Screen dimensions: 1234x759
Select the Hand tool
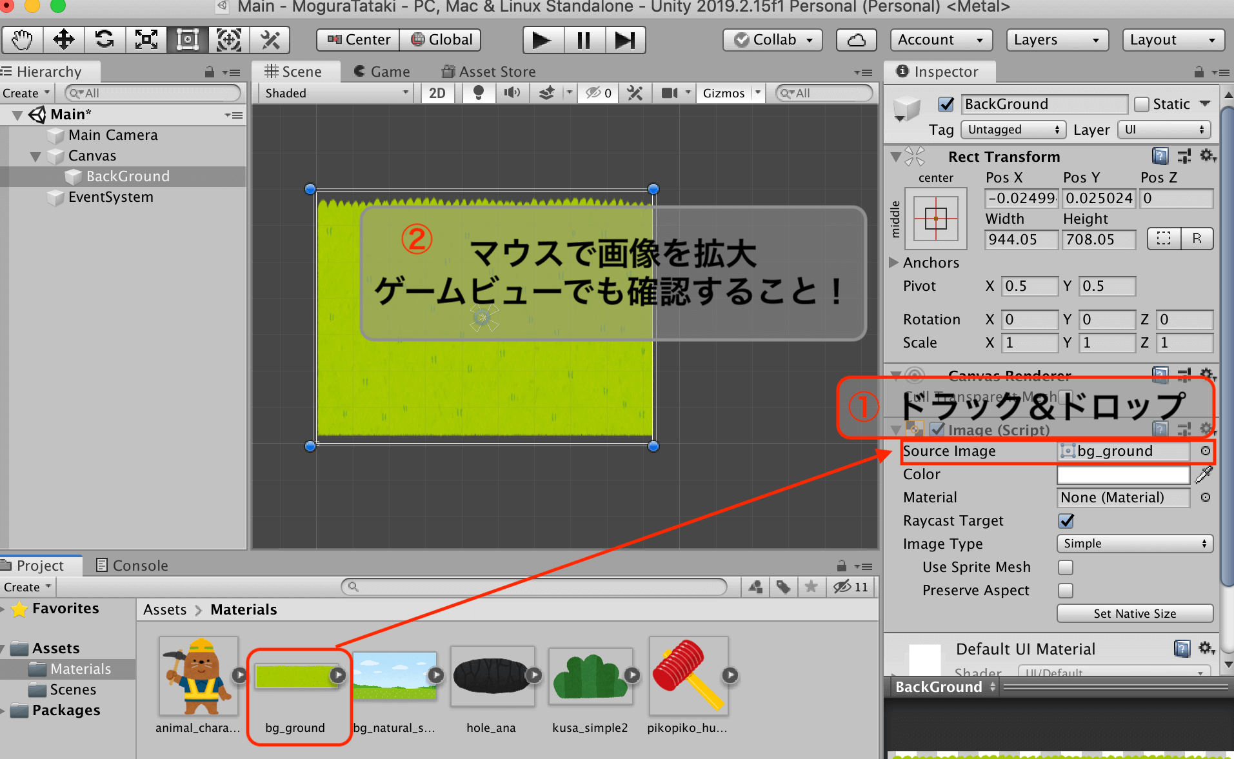tap(23, 40)
